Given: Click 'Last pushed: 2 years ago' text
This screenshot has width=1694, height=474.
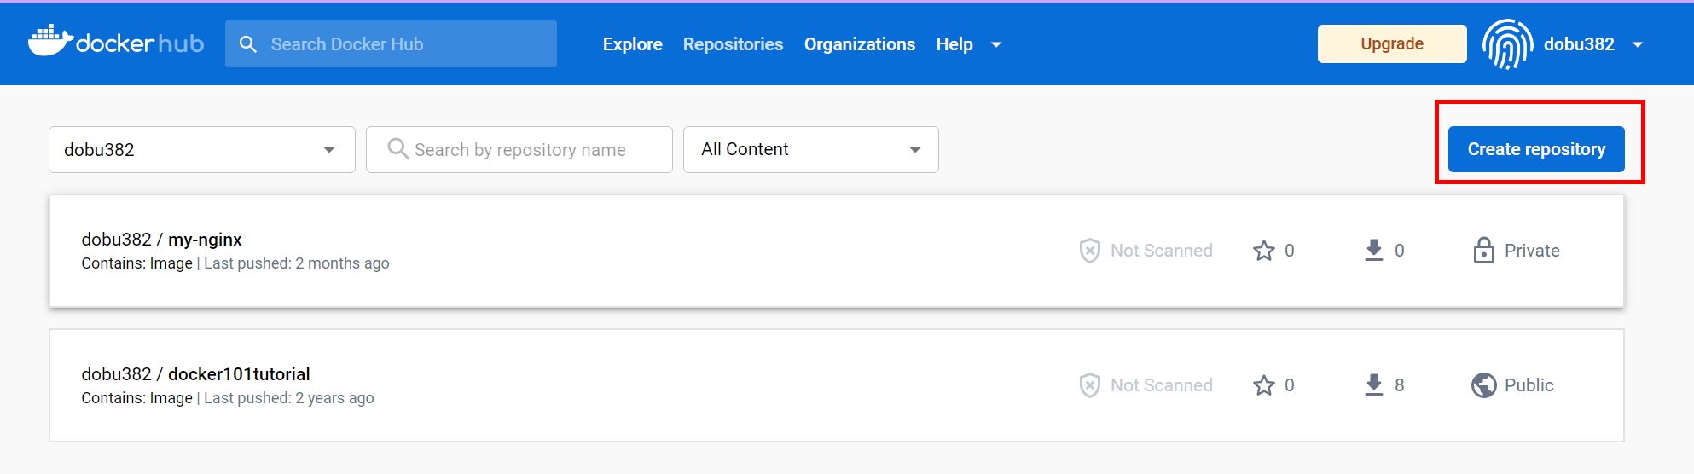Looking at the screenshot, I should [x=289, y=398].
